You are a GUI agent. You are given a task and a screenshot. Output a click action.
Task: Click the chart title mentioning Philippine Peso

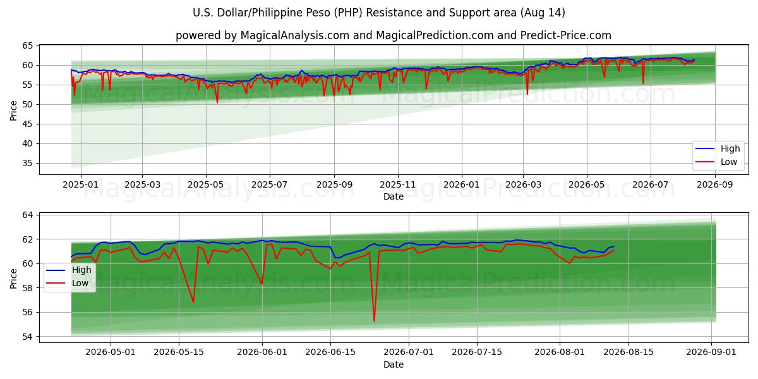pyautogui.click(x=379, y=13)
